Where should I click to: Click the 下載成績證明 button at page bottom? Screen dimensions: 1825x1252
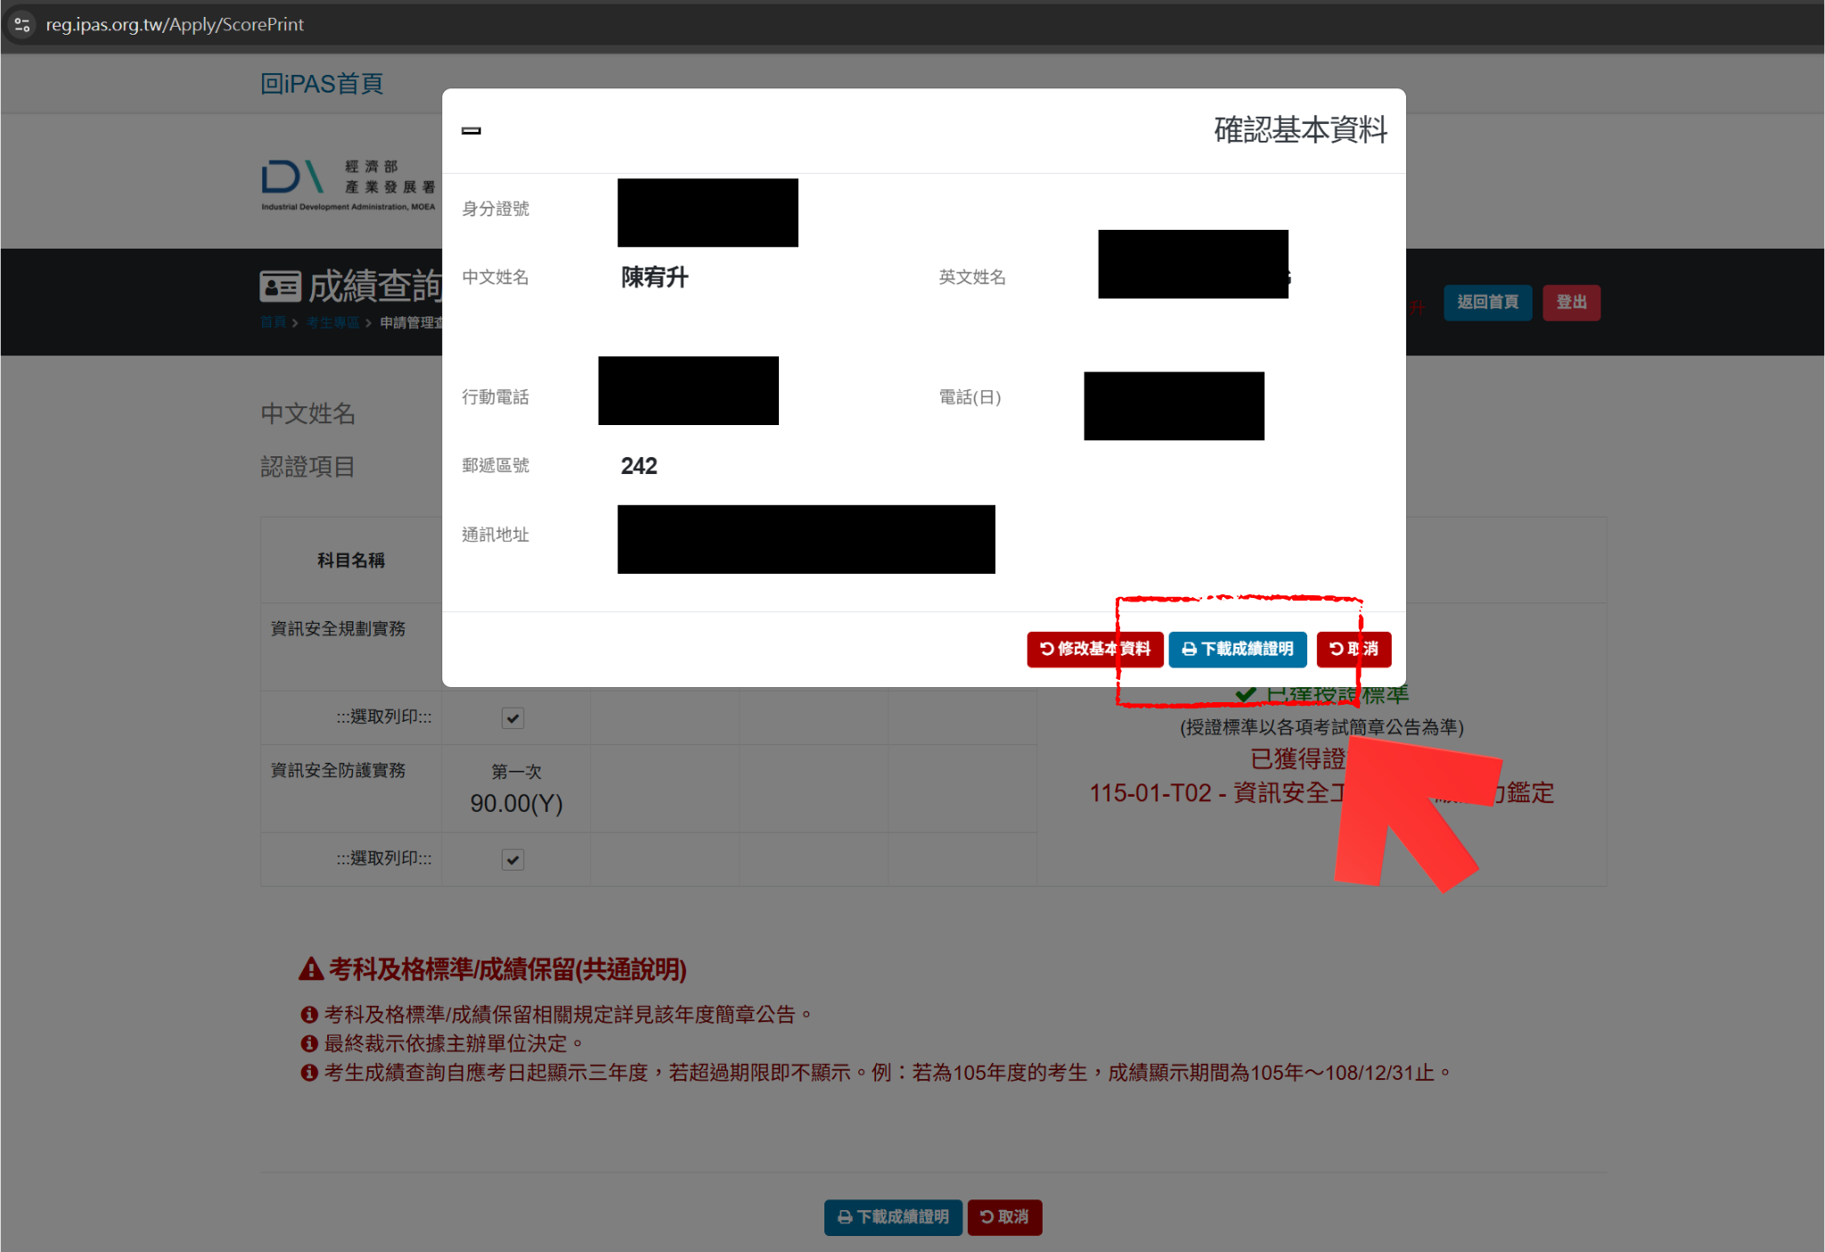(x=893, y=1216)
